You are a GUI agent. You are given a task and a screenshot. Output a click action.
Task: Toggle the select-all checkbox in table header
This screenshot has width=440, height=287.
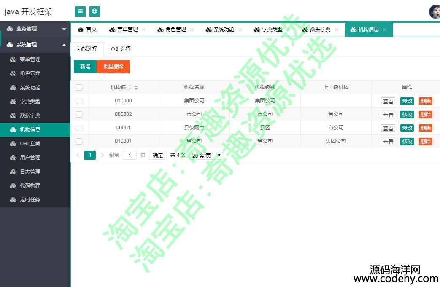click(x=79, y=88)
